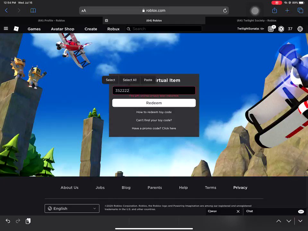Click Have a promo code? Click here
This screenshot has width=308, height=231.
pos(154,128)
